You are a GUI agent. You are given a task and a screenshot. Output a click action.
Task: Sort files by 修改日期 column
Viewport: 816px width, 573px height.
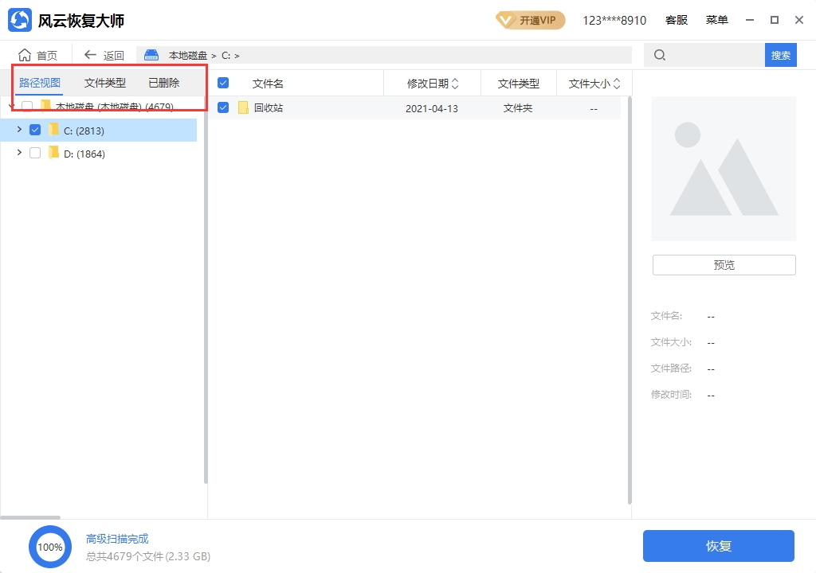pos(433,84)
